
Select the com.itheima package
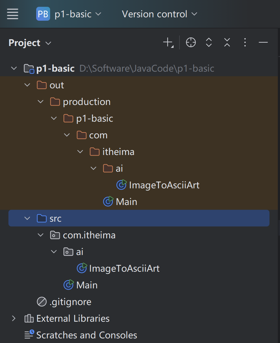(89, 235)
